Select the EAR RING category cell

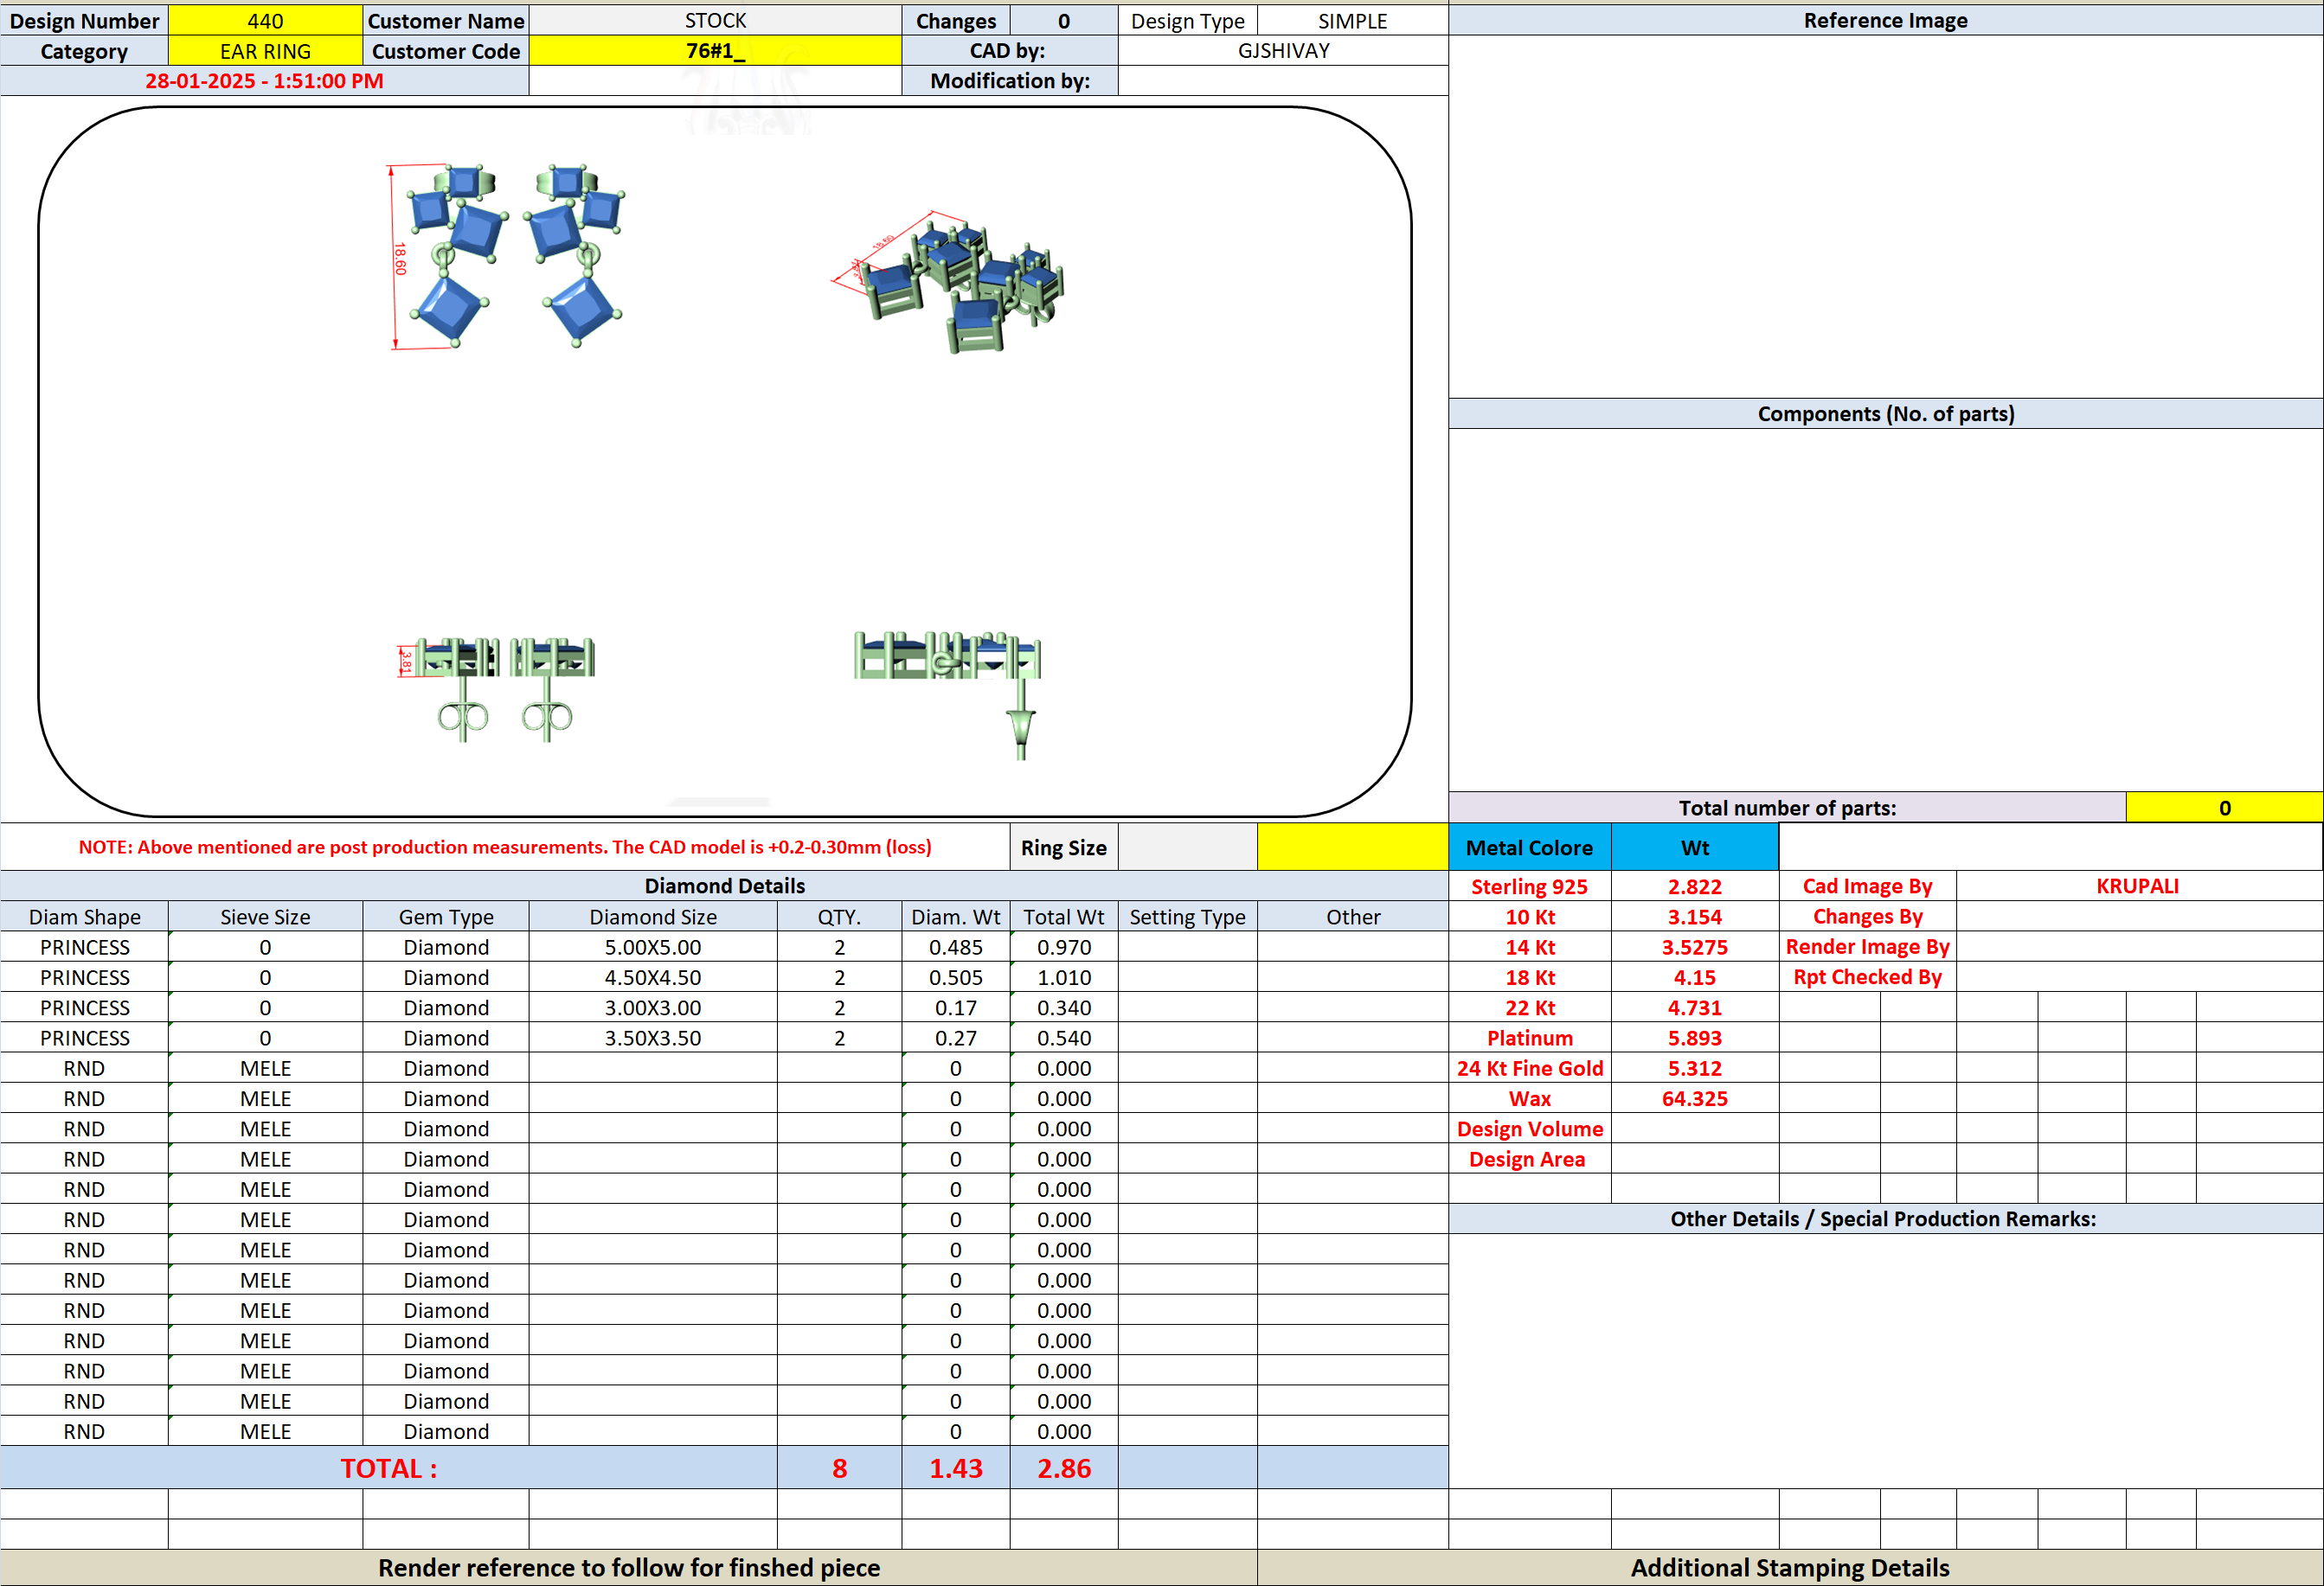pos(265,51)
